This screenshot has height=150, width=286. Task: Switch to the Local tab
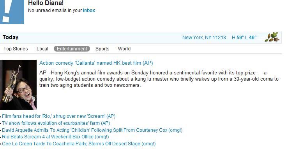(42, 49)
